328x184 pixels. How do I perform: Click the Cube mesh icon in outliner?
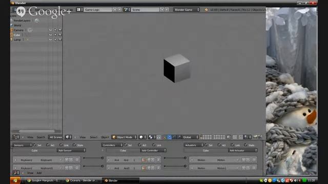tap(12, 35)
